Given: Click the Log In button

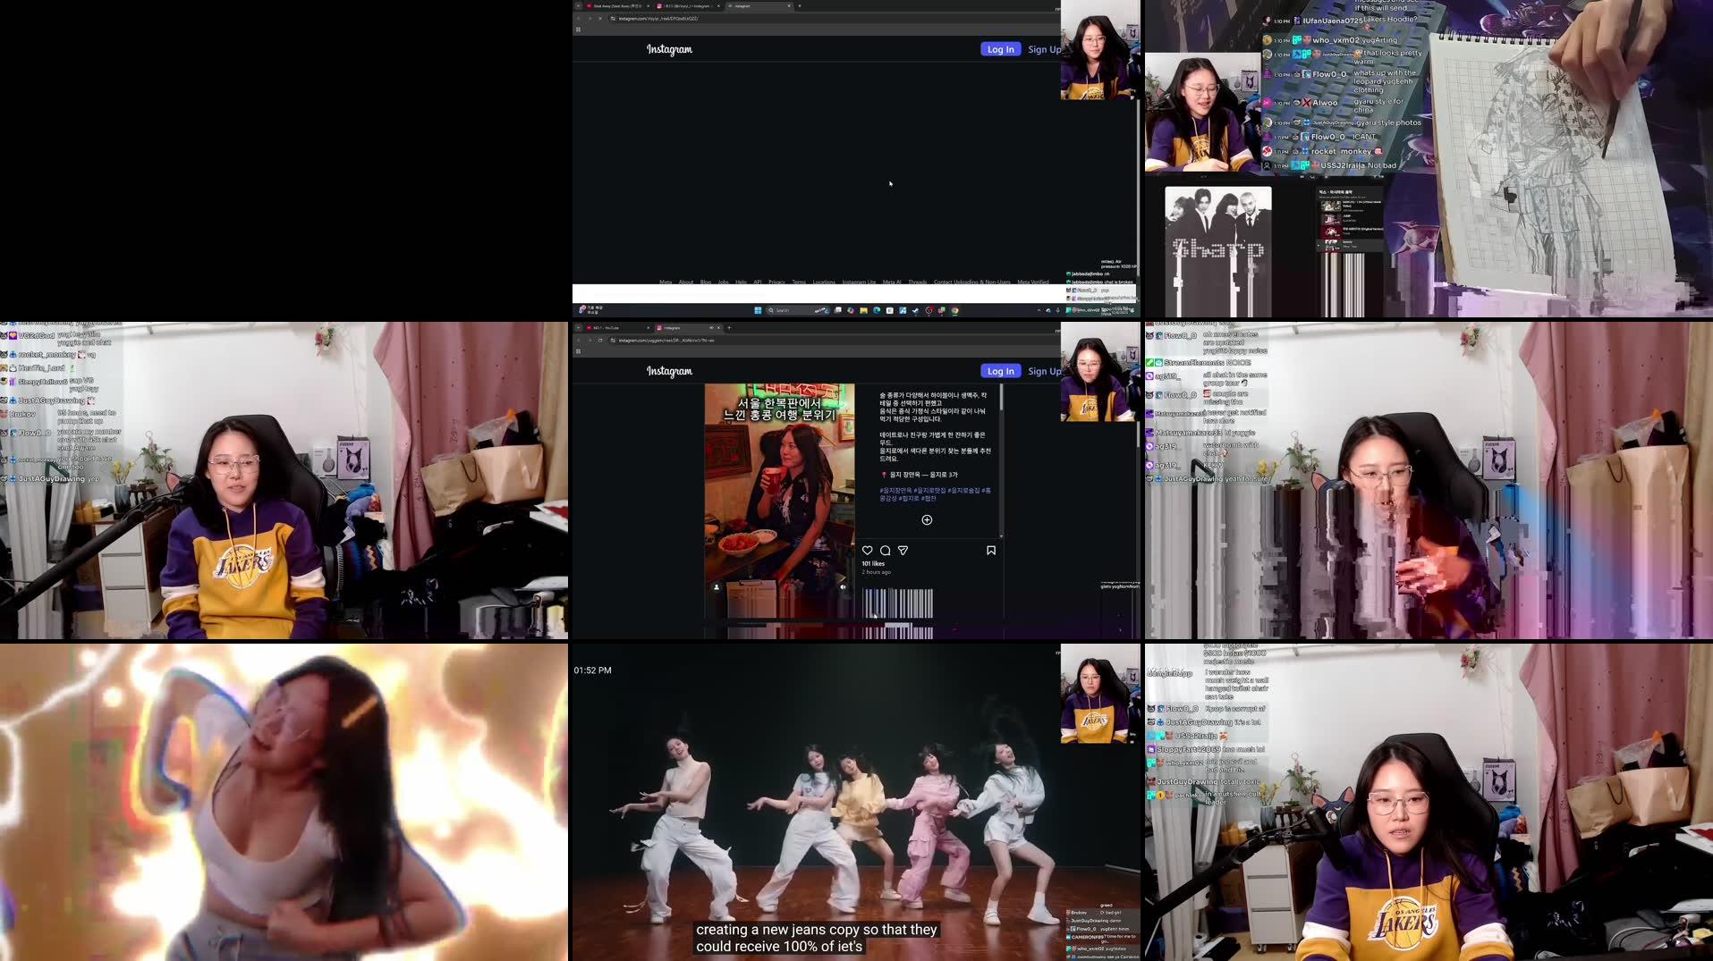Looking at the screenshot, I should point(1000,370).
